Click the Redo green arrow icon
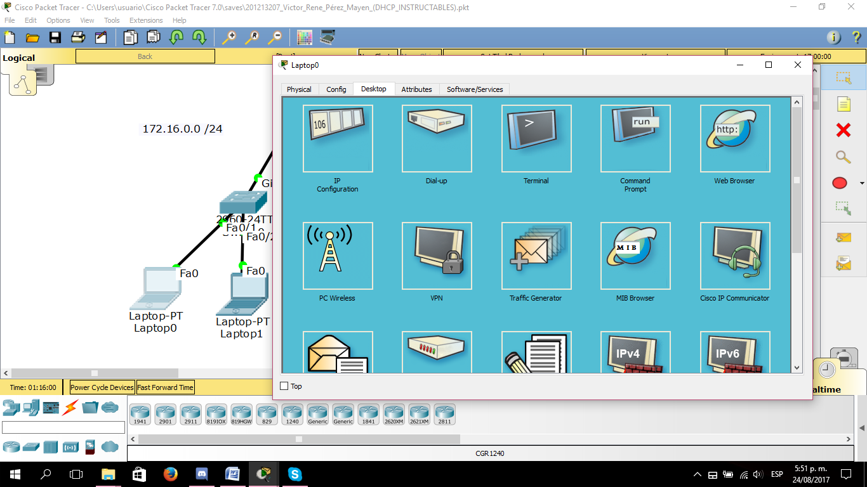This screenshot has height=487, width=867. pos(199,37)
